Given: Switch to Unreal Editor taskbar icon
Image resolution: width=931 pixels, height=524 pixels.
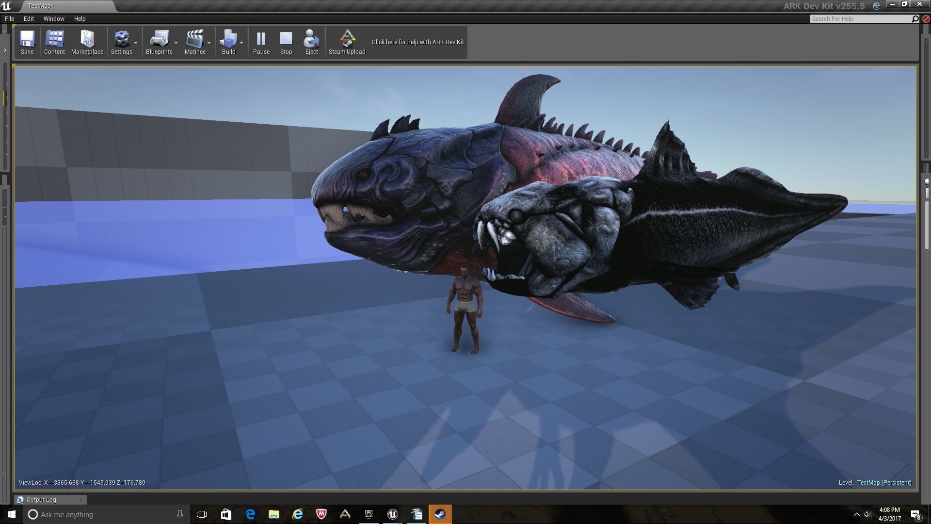Looking at the screenshot, I should coord(393,514).
